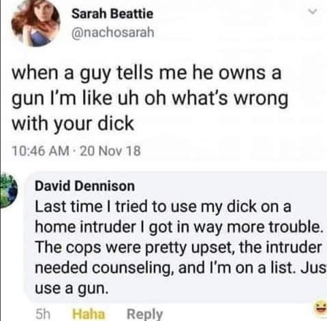Open Sarah Beattie's profile picture
This screenshot has width=327, height=321.
[x=35, y=22]
